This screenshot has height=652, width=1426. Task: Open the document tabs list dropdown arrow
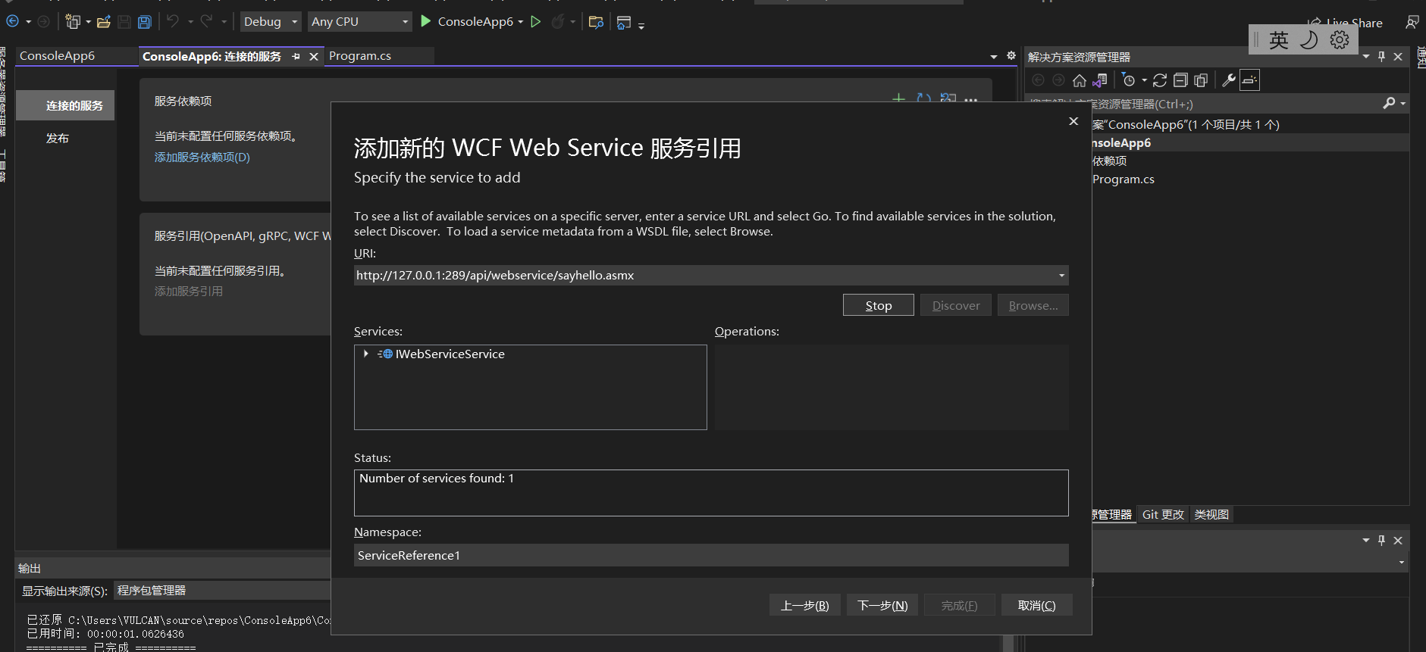(x=994, y=57)
